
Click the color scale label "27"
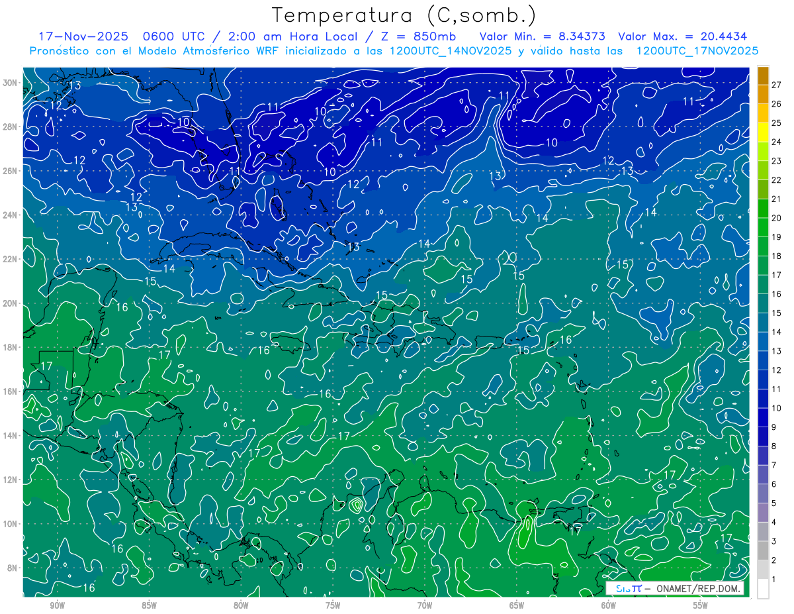(777, 84)
